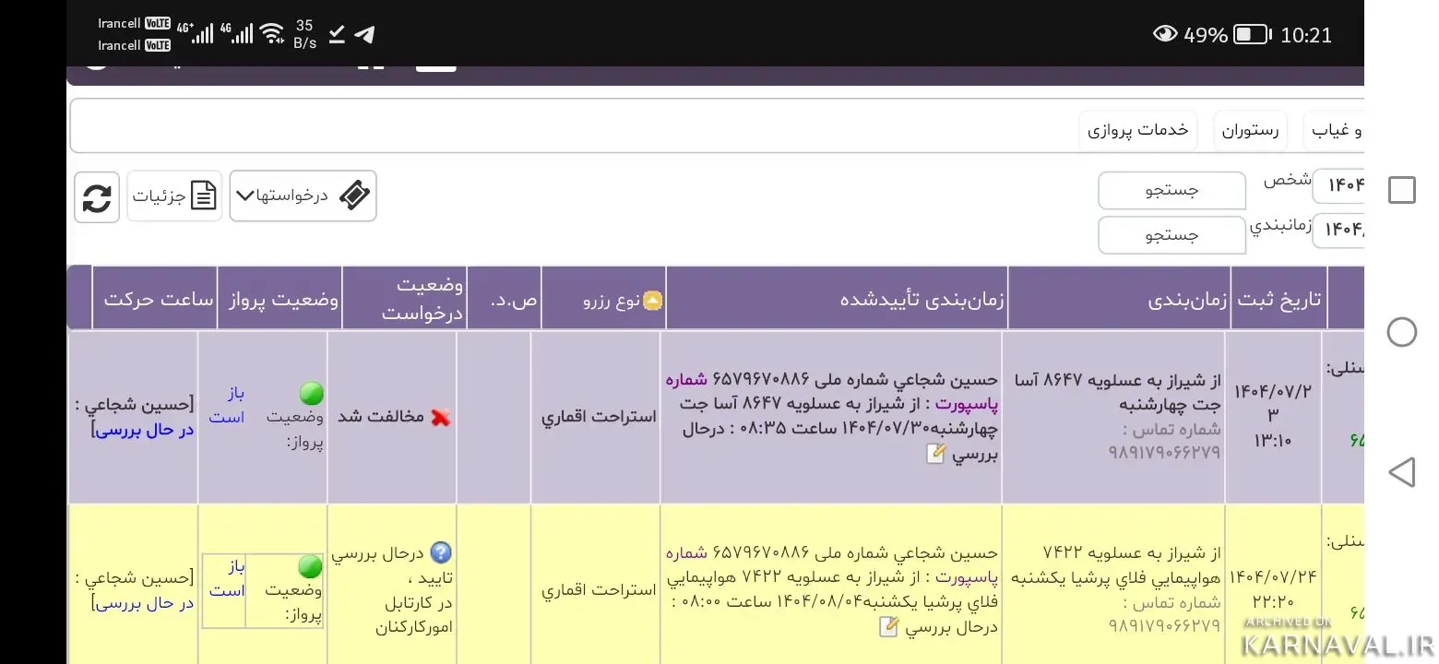The height and width of the screenshot is (664, 1439).
Task: Click the Telegram icon in the status bar
Action: click(365, 33)
